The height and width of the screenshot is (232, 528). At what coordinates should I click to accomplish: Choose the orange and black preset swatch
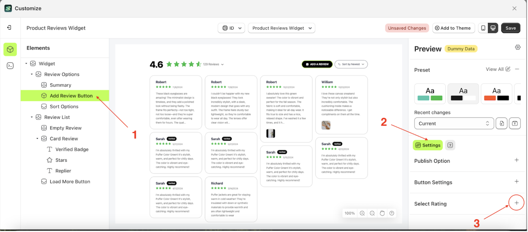(496, 94)
